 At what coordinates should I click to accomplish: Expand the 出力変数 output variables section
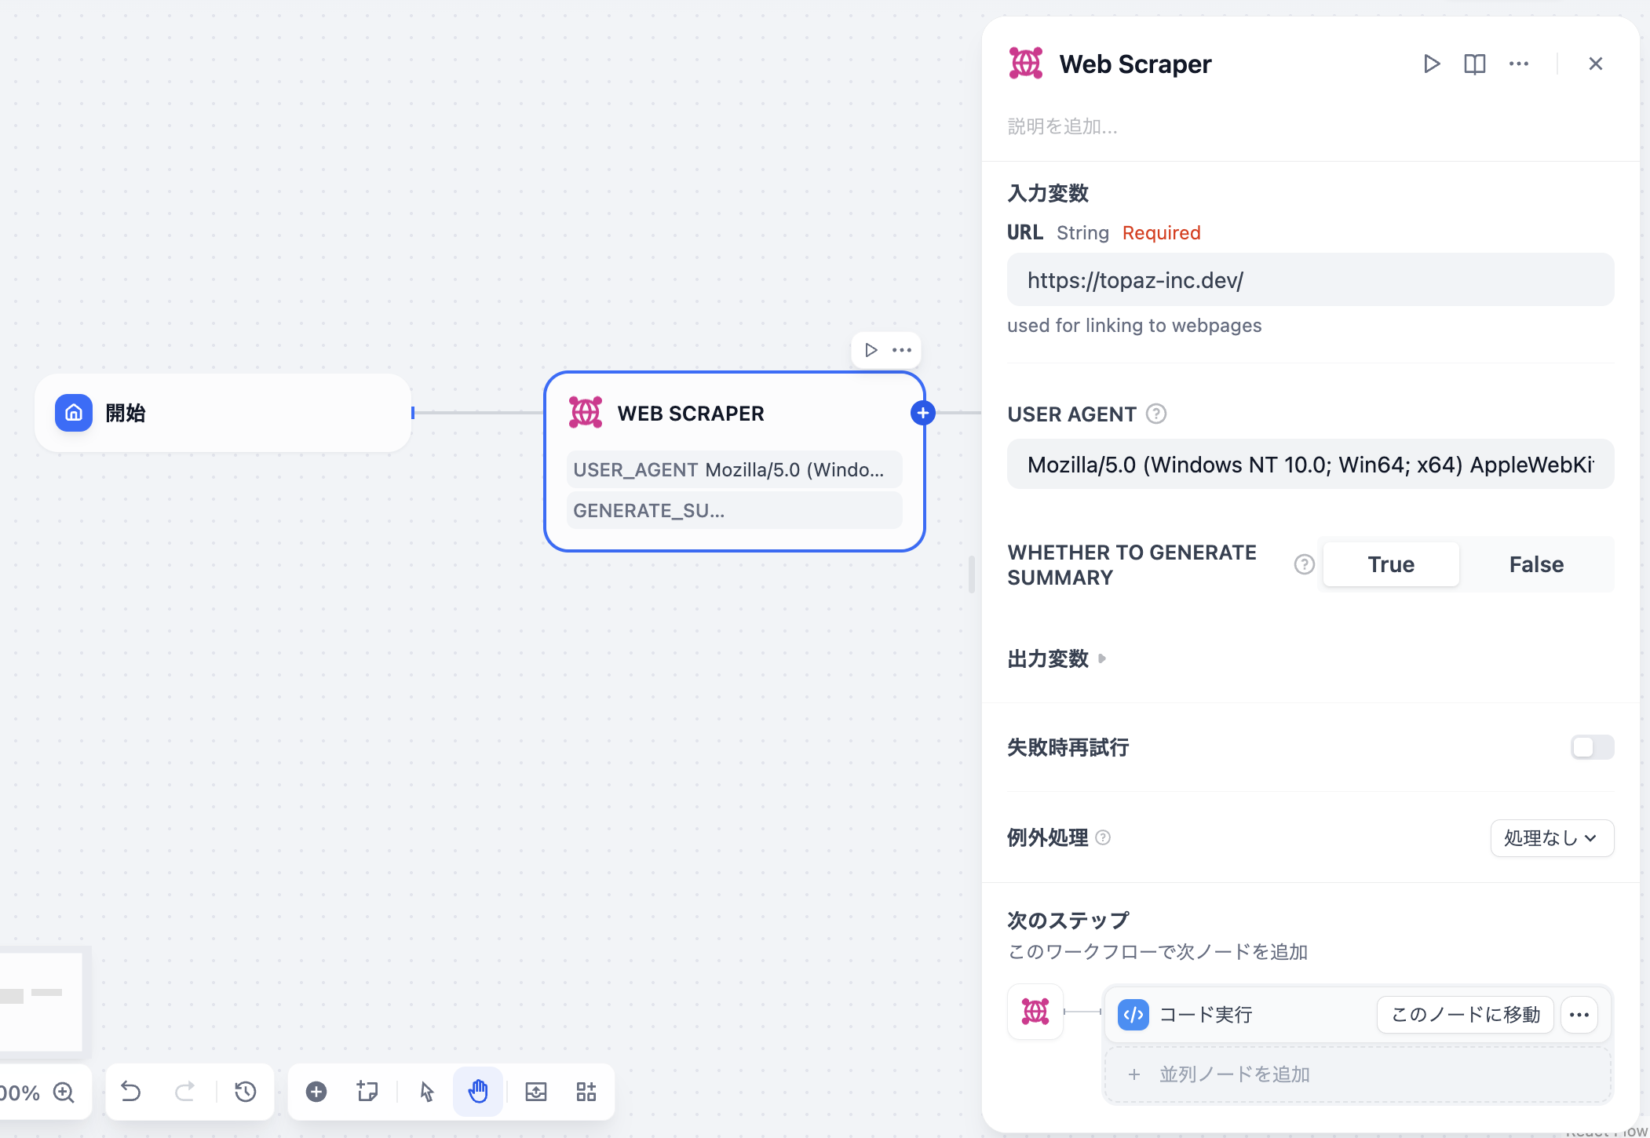1057,658
